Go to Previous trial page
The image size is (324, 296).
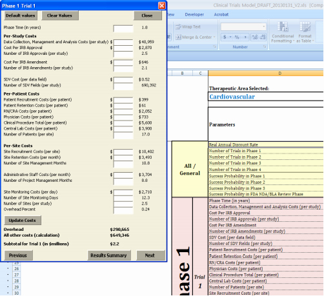click(x=18, y=255)
